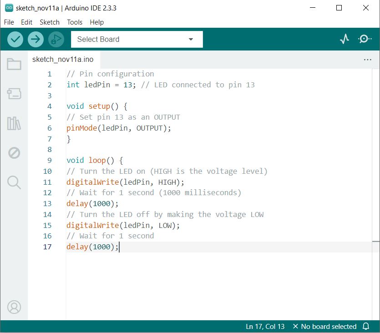This screenshot has height=333, width=380.
Task: Click '// LED connected to pin 13' comment
Action: (x=198, y=85)
